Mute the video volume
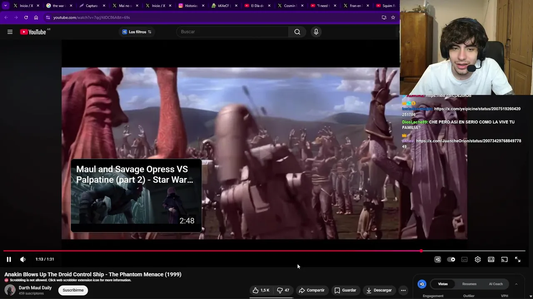The width and height of the screenshot is (533, 299). 23,259
